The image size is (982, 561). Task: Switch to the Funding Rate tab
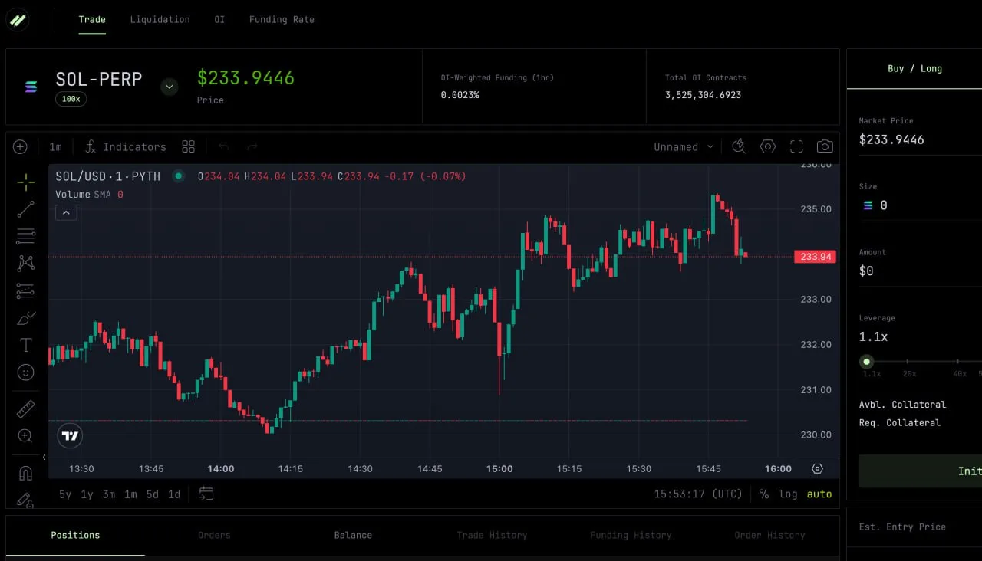click(282, 19)
